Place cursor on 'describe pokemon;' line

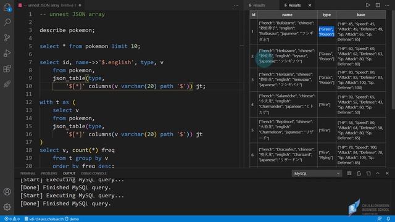67,30
